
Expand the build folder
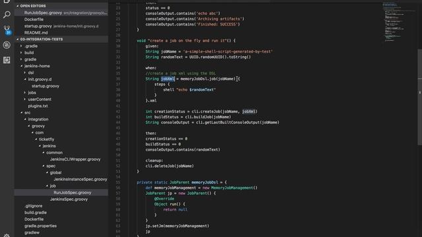pyautogui.click(x=29, y=53)
